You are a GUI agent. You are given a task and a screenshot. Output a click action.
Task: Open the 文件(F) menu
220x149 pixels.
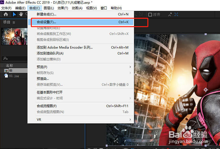point(6,8)
